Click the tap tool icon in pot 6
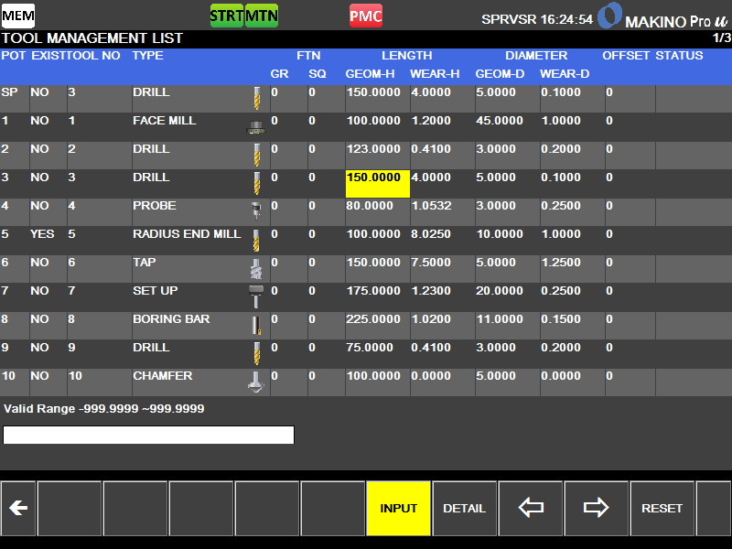 [256, 269]
